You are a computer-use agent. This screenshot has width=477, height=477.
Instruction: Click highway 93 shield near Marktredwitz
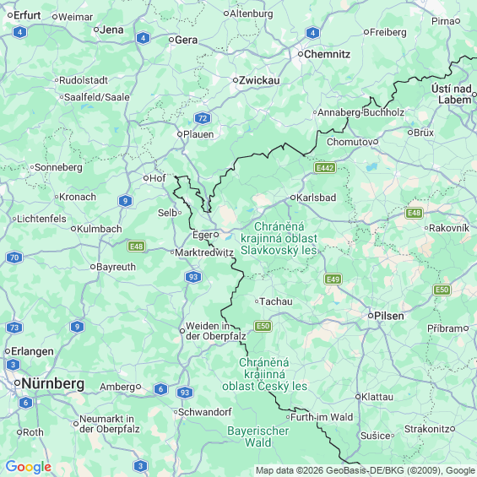[x=193, y=277]
